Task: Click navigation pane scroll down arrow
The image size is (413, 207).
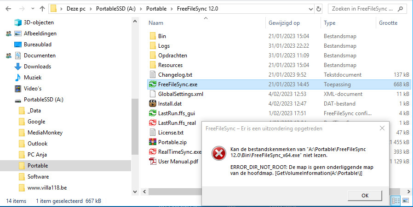Action: click(135, 192)
